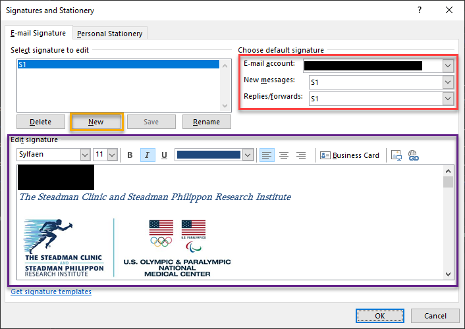This screenshot has height=329, width=465.
Task: Click the Steadman Clinic italic text line
Action: tap(155, 197)
